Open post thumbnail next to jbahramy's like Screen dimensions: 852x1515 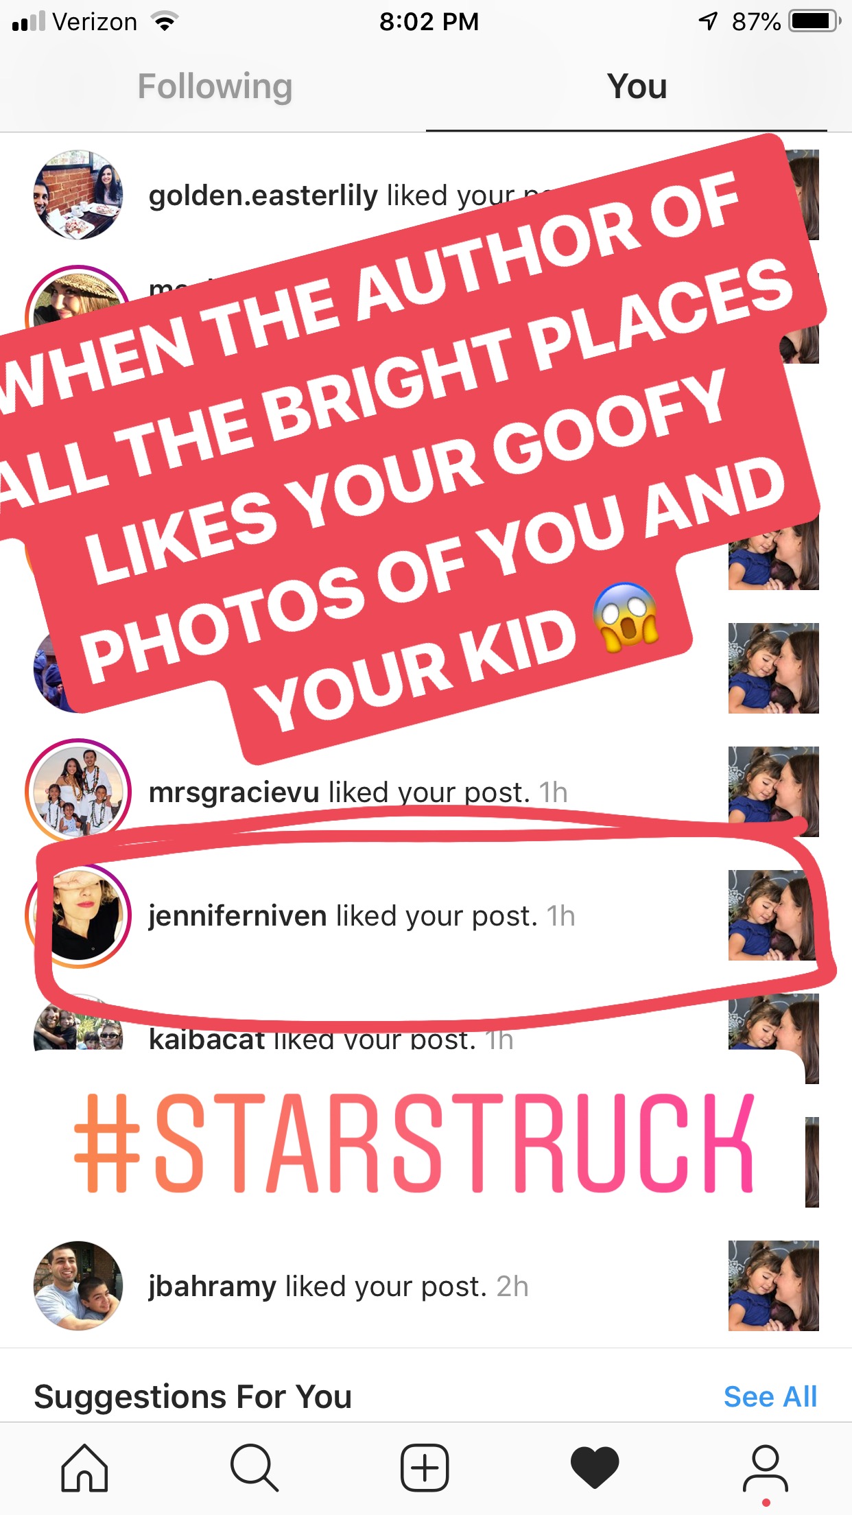click(x=773, y=1286)
